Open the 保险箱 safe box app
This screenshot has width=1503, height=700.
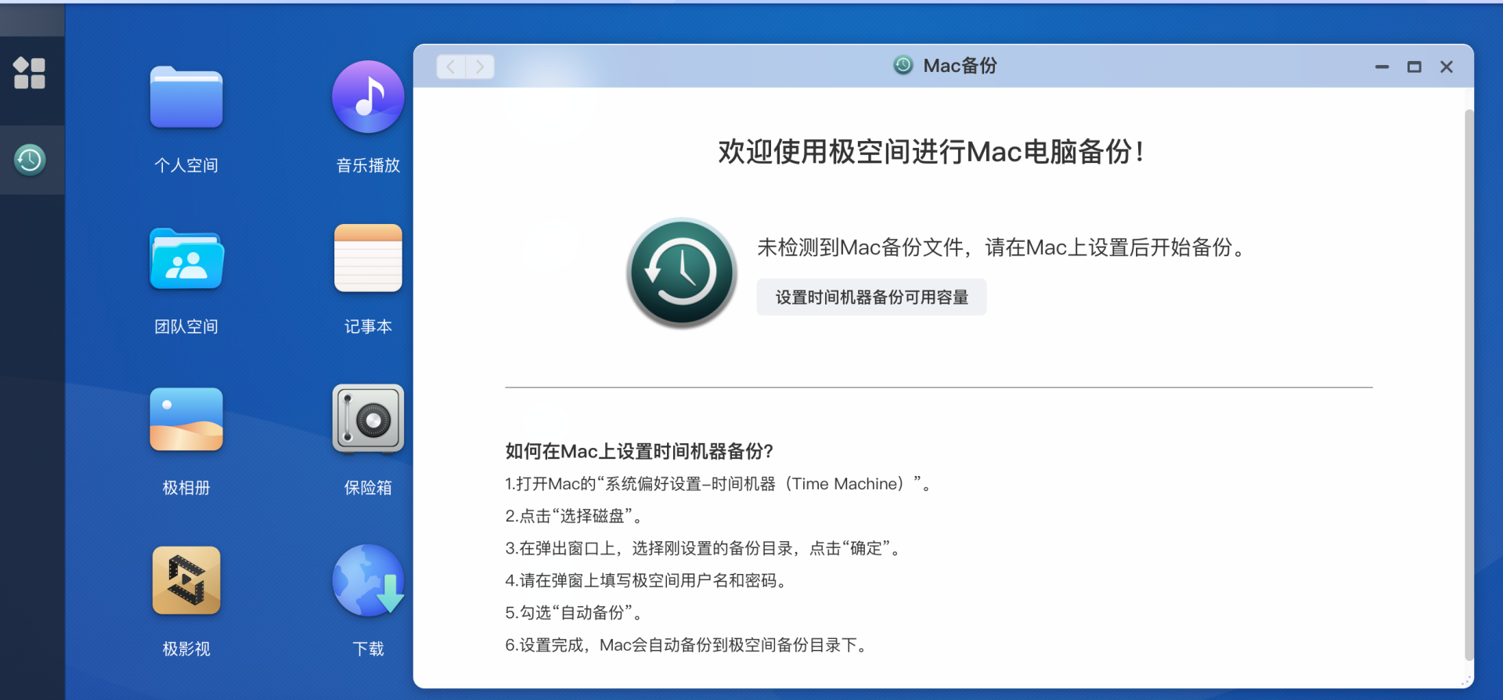[368, 419]
